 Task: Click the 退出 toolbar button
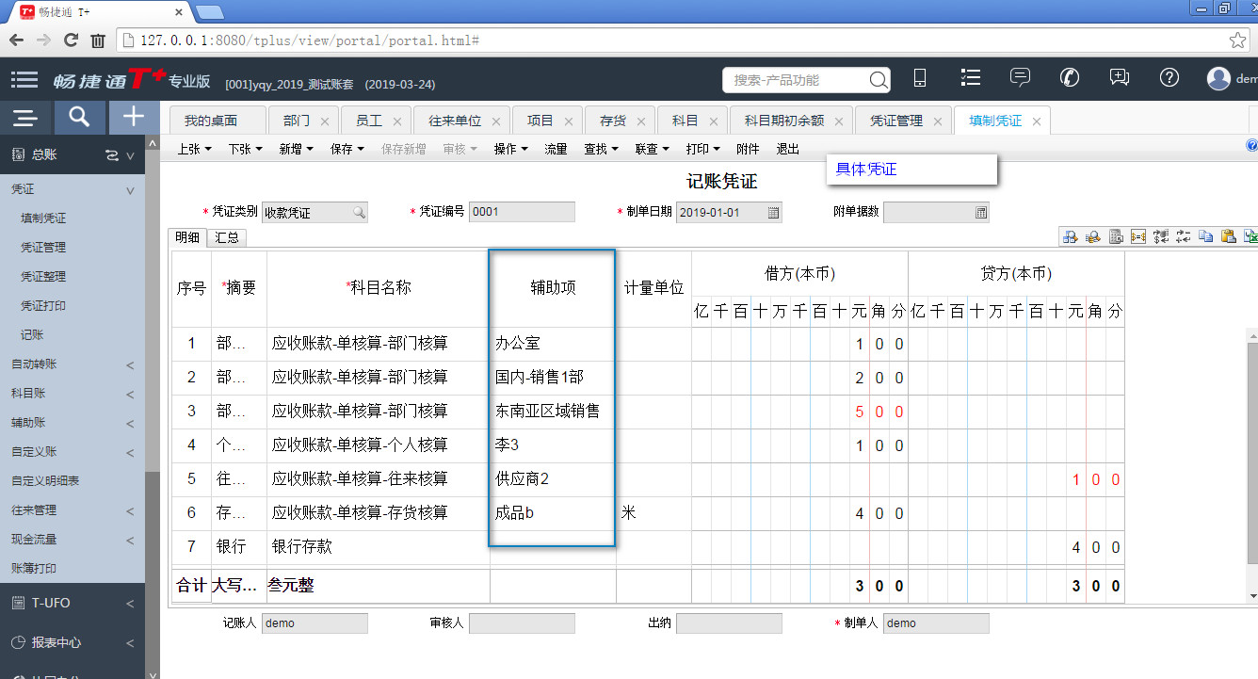(x=787, y=149)
